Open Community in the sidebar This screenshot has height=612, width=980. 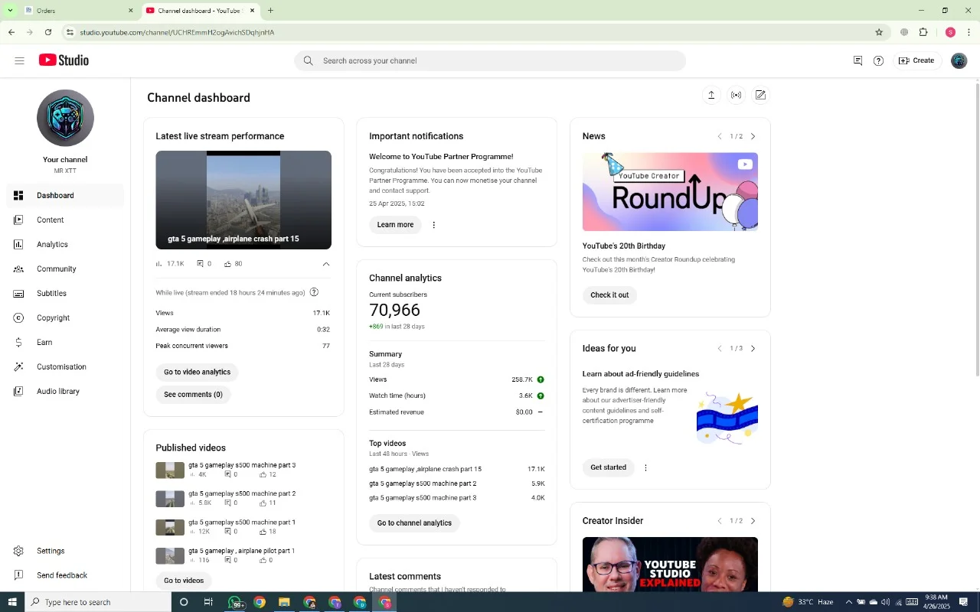[65, 269]
